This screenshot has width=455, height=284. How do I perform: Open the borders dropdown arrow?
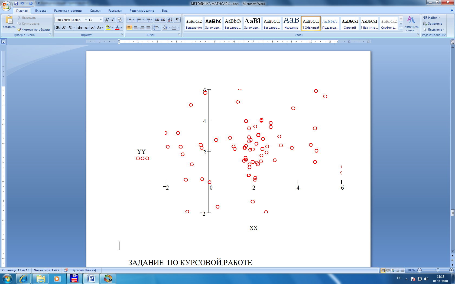click(178, 28)
